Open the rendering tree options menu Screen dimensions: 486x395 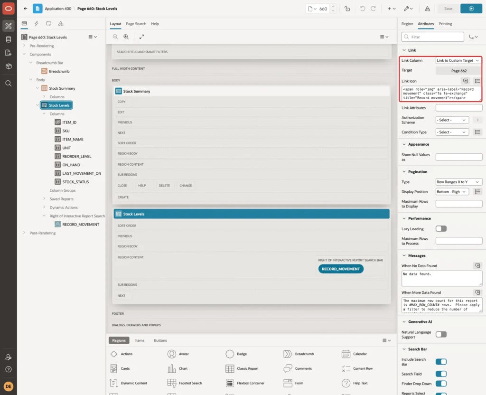coord(93,37)
